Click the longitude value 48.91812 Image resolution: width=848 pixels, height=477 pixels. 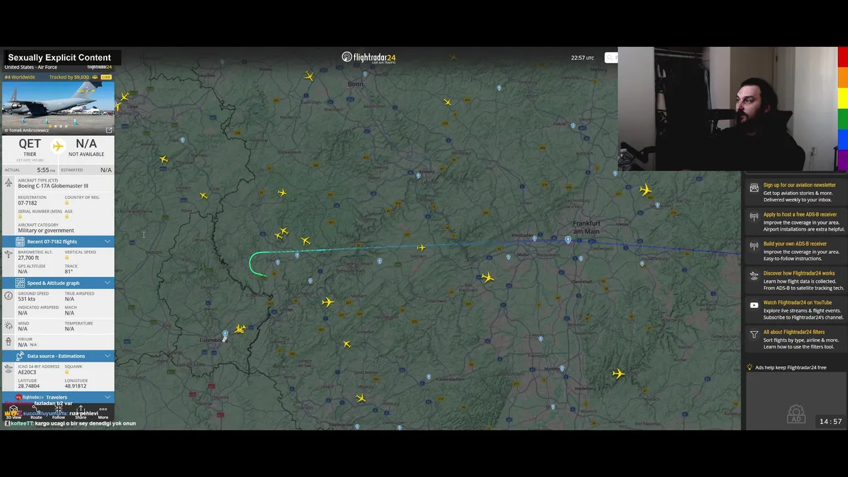tap(76, 386)
